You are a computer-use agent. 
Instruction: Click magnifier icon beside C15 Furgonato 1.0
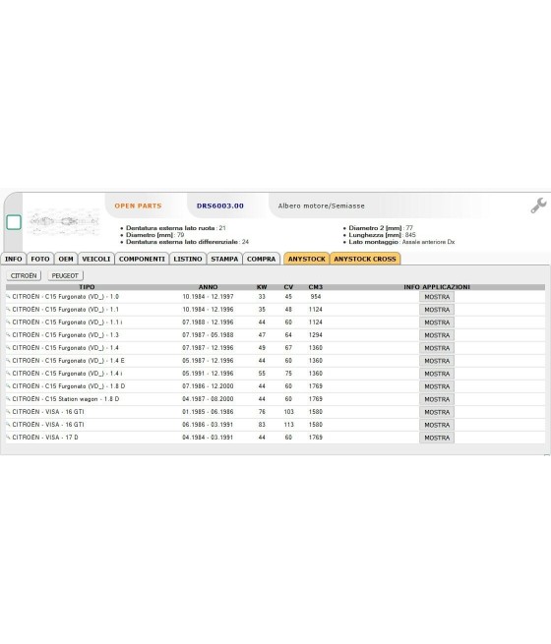8,296
